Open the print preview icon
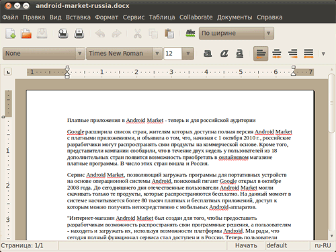 tap(63, 34)
